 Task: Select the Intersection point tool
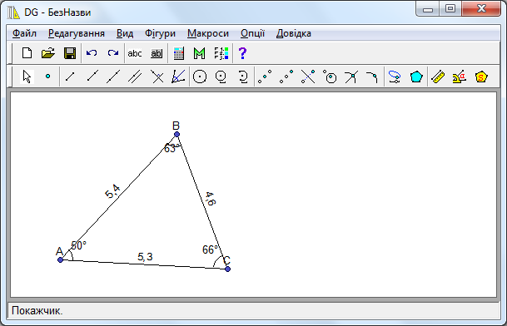click(351, 77)
